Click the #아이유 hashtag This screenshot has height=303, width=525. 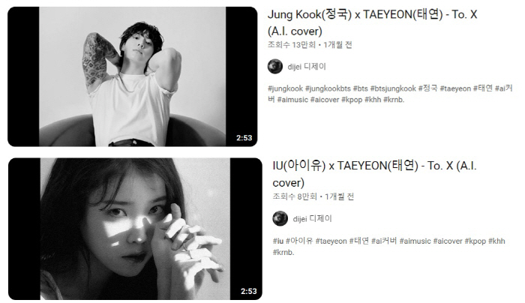(x=299, y=241)
